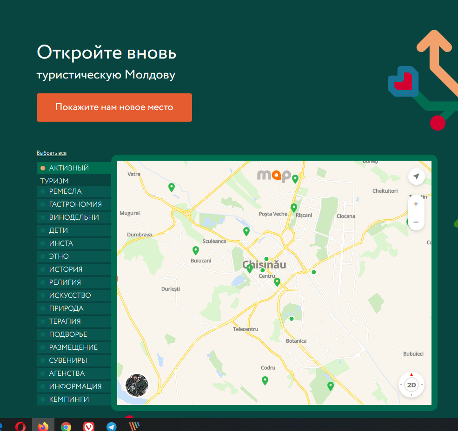Viewport: 458px width, 431px height.
Task: Toggle the ИНСТА category filter
Action: [74, 243]
